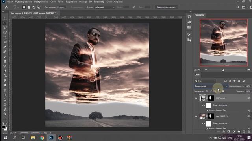Toggle lock position icon

coord(215,91)
